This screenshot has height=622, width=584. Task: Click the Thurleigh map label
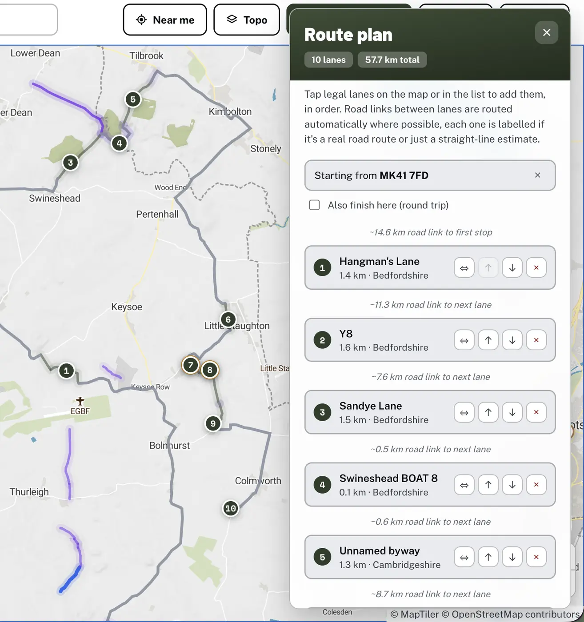pos(29,492)
